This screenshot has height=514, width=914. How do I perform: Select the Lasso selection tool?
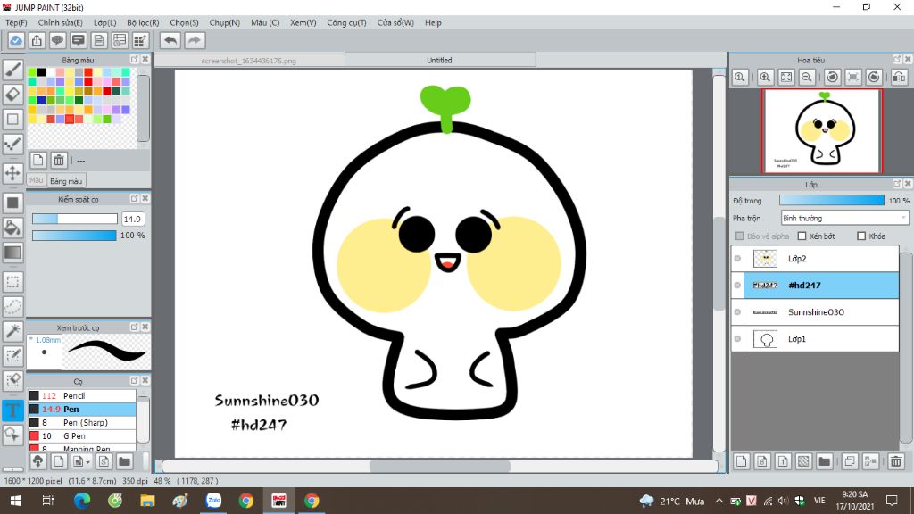(x=12, y=307)
